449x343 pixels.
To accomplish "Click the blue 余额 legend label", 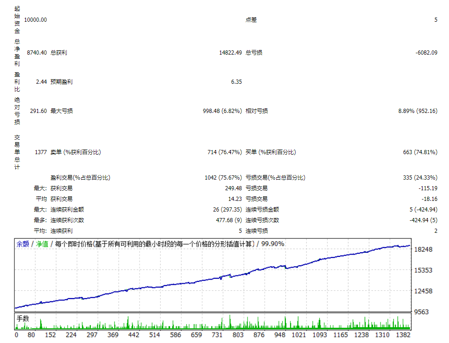I will coord(23,244).
